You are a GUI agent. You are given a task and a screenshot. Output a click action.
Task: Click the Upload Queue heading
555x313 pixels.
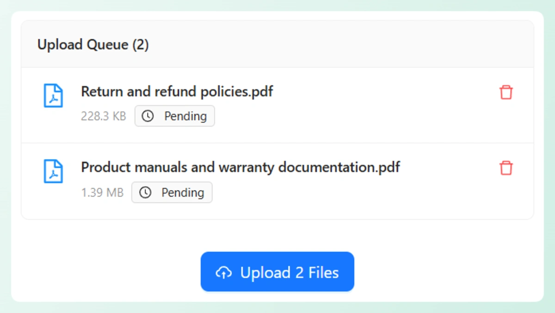pyautogui.click(x=83, y=45)
